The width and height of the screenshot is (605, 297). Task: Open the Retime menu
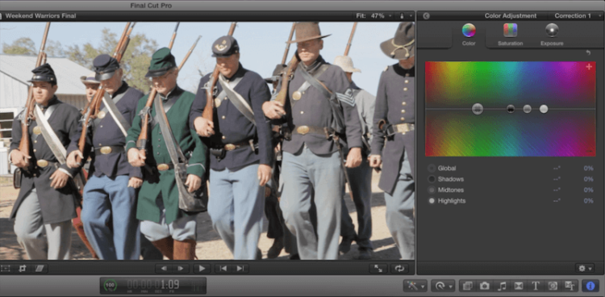pos(443,286)
